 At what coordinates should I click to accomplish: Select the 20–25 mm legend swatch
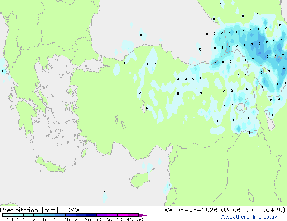pyautogui.click(x=81, y=215)
